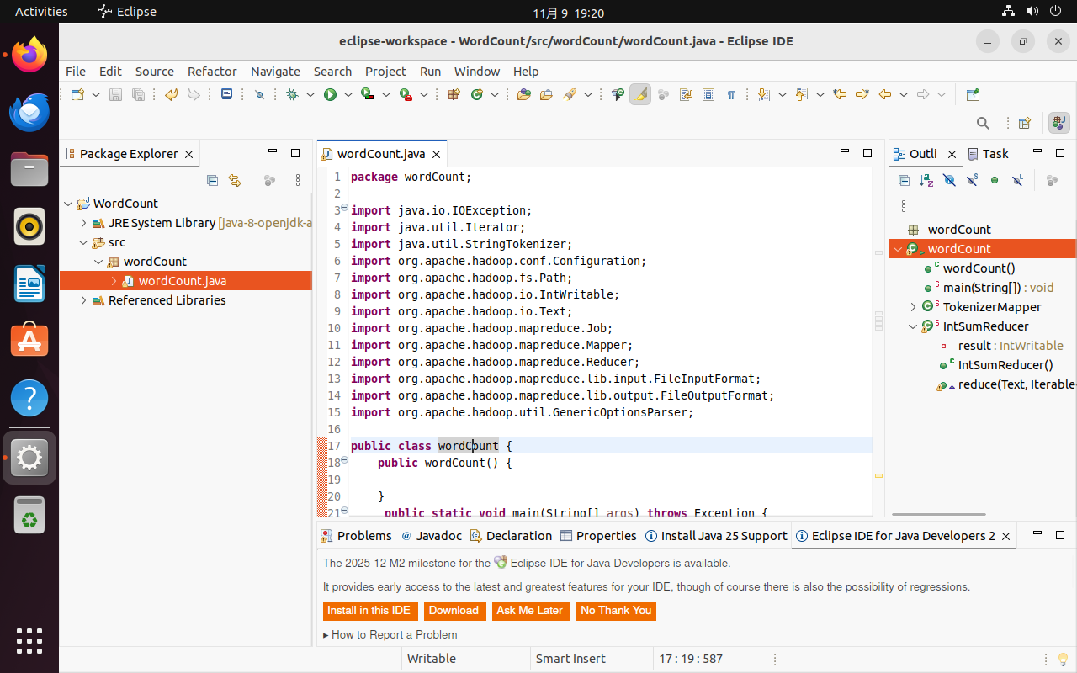Open the Run button dropdown arrow
The width and height of the screenshot is (1077, 673).
(x=348, y=95)
